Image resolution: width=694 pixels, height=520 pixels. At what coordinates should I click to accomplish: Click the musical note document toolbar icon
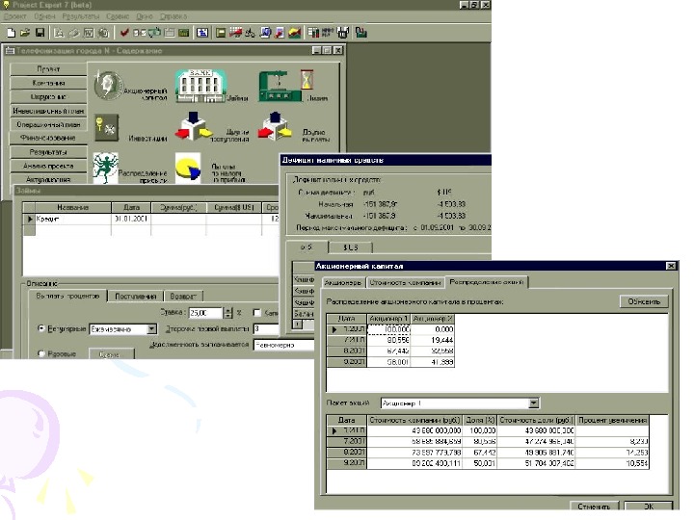(280, 33)
